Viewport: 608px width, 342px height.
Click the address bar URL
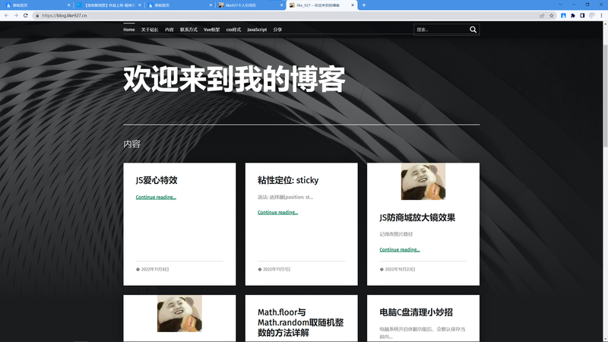65,15
